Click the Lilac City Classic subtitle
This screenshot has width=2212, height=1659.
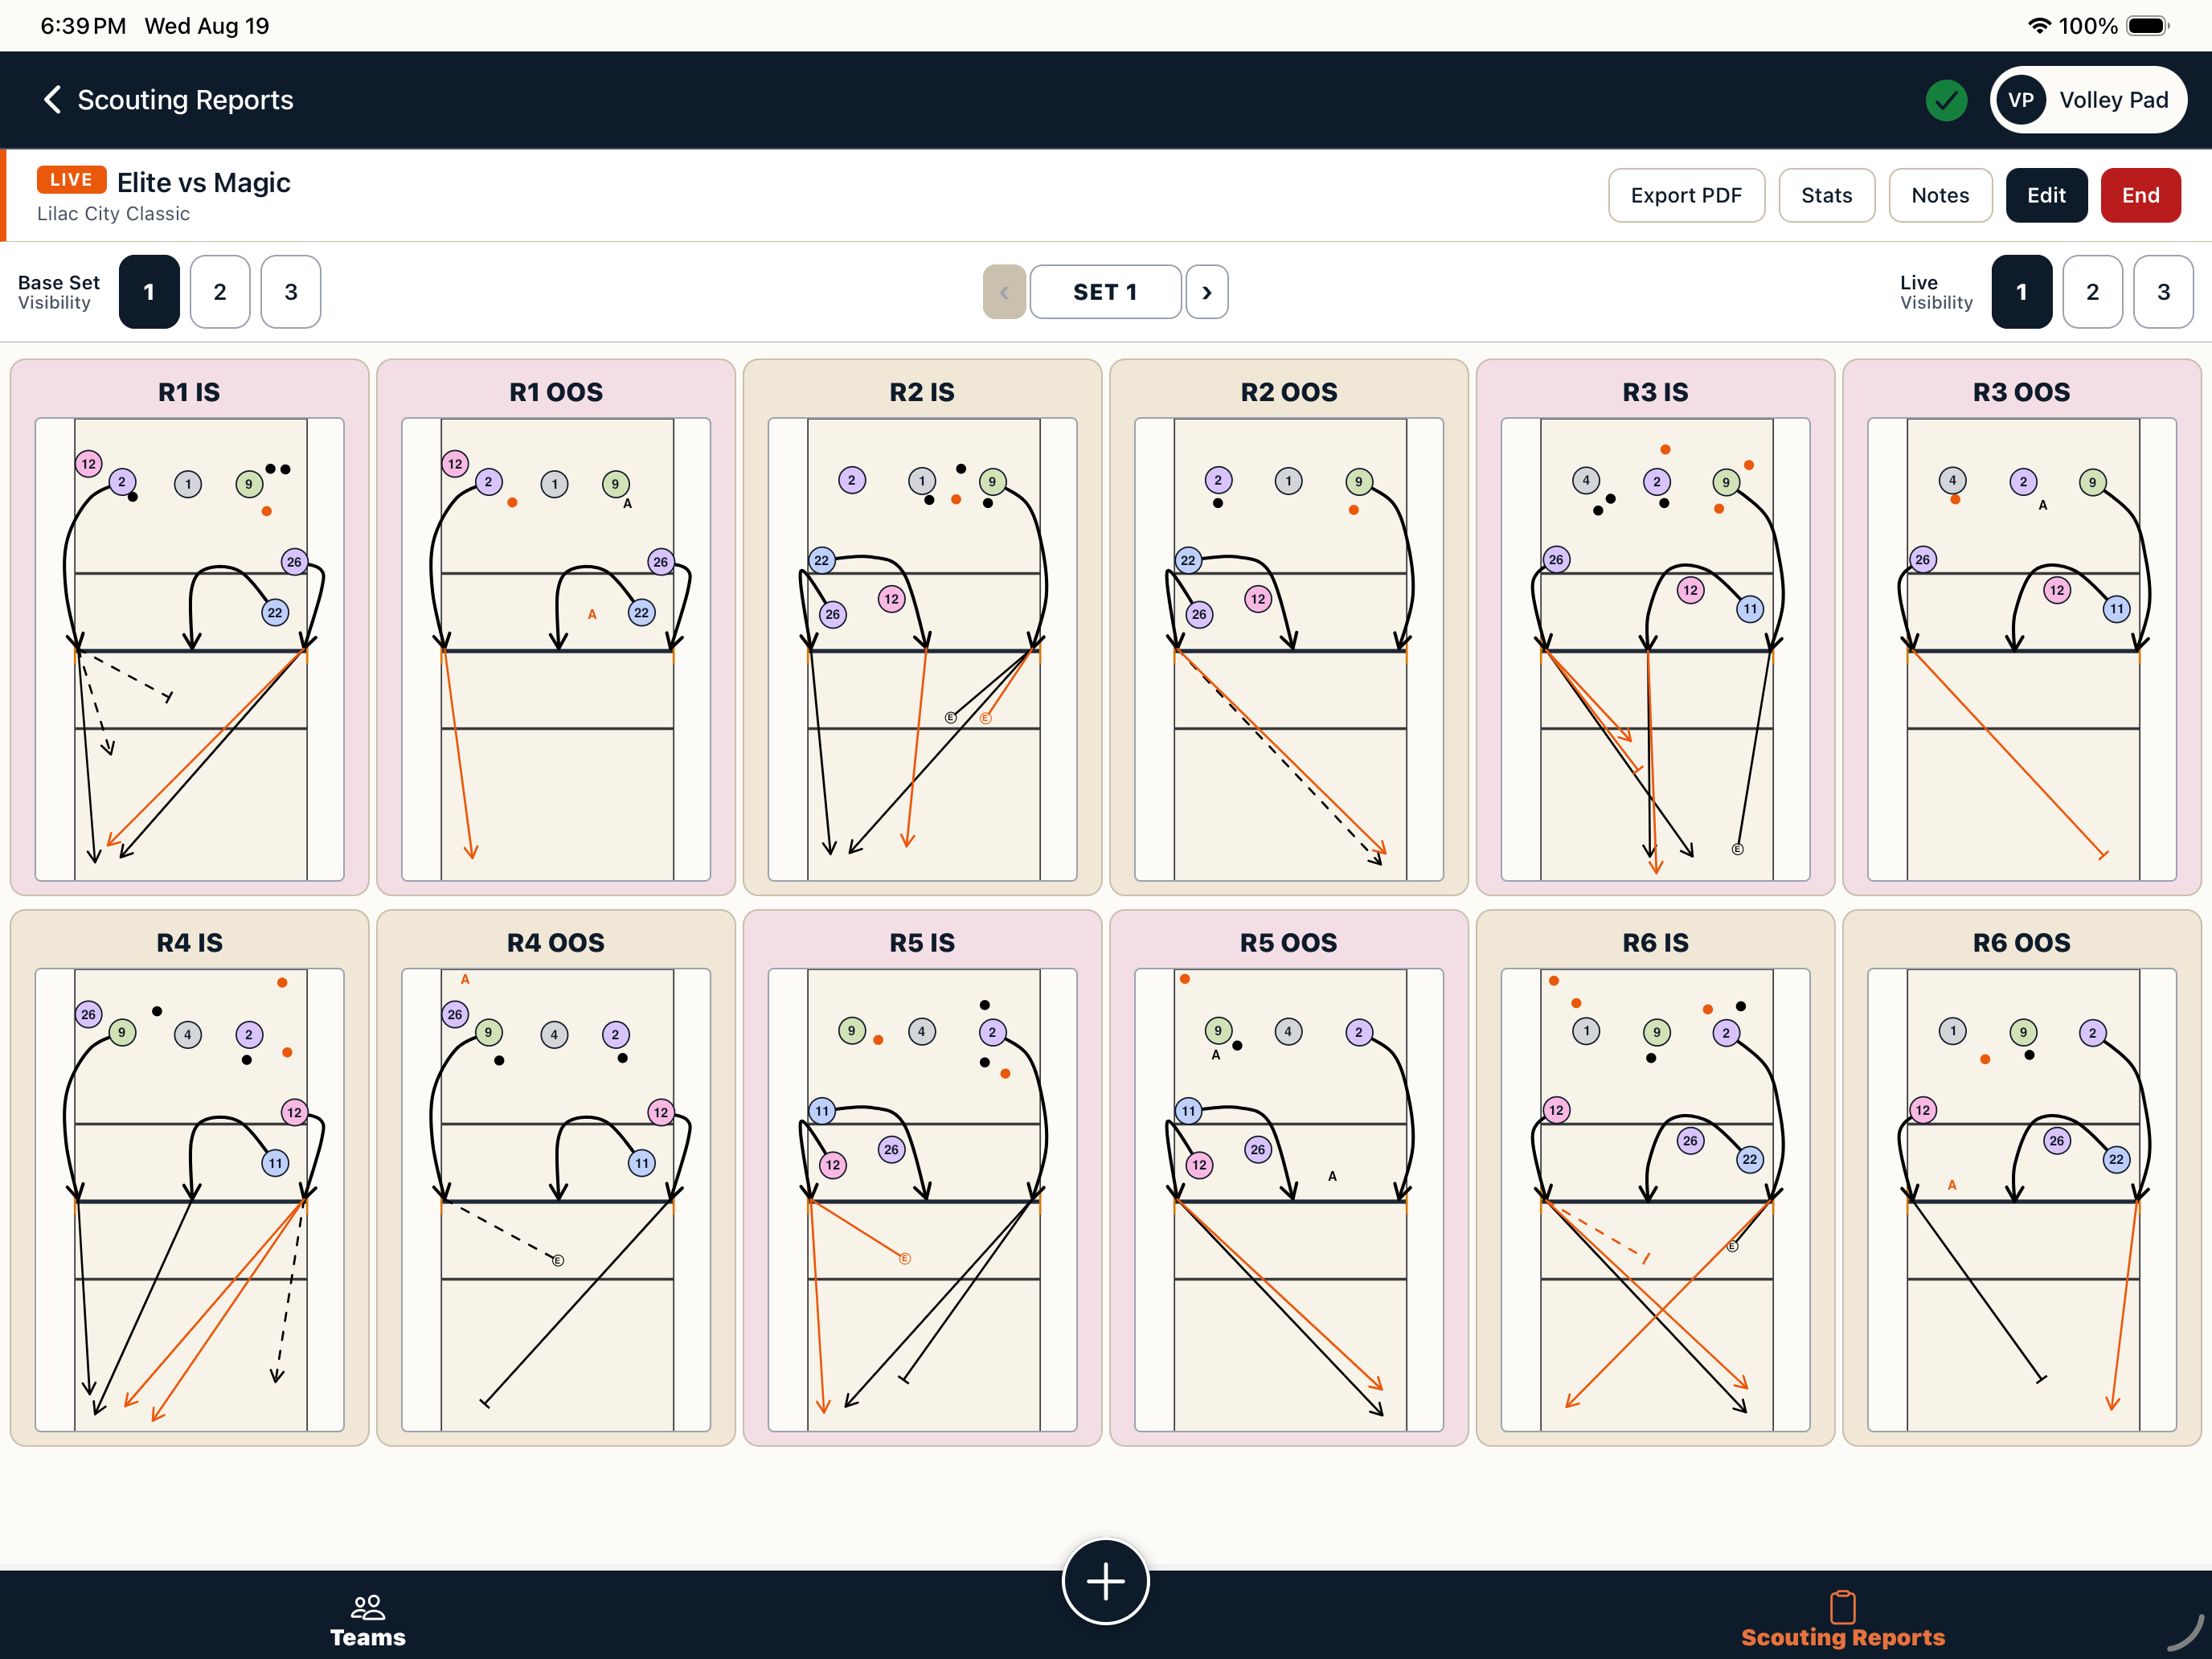click(x=113, y=213)
